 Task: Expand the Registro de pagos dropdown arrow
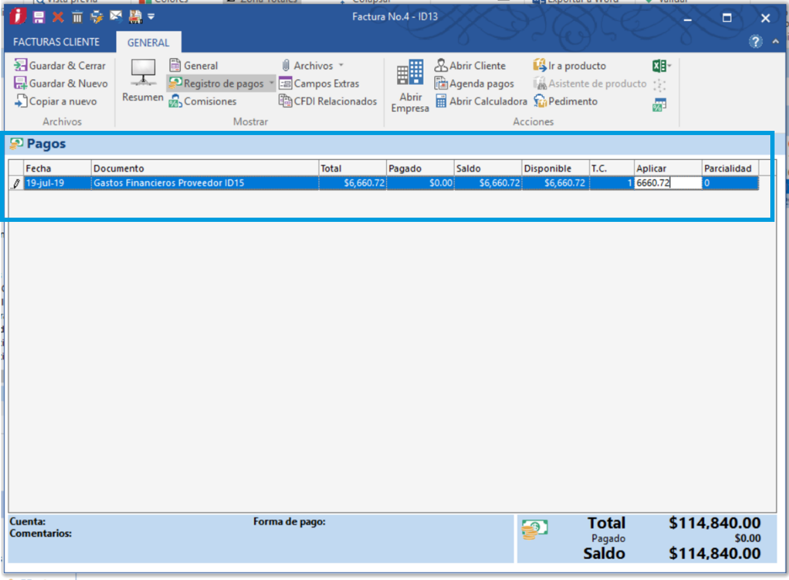[x=271, y=83]
